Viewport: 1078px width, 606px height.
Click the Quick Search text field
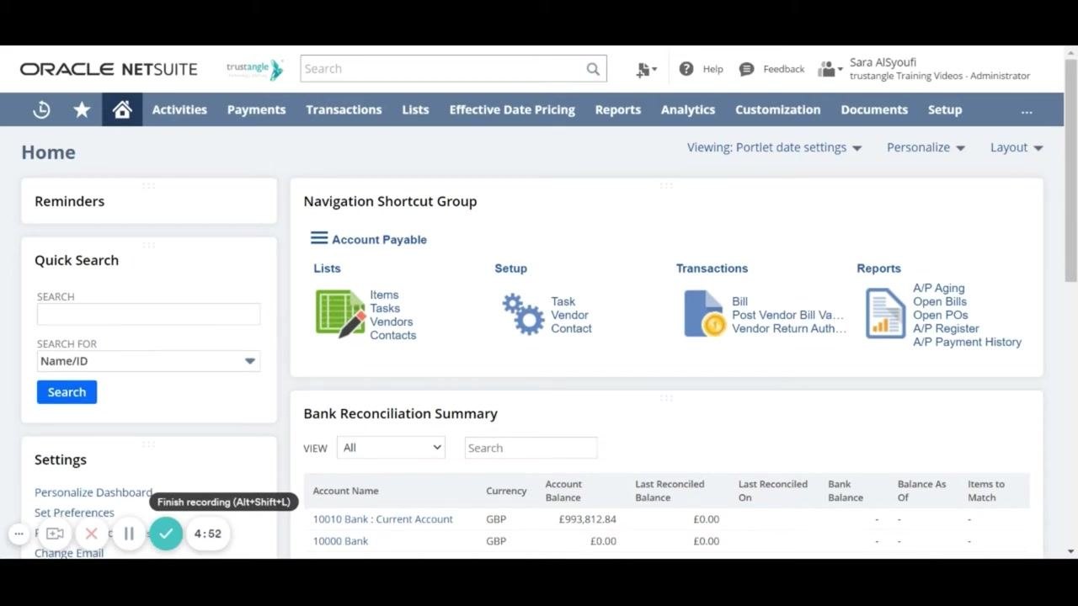point(148,314)
